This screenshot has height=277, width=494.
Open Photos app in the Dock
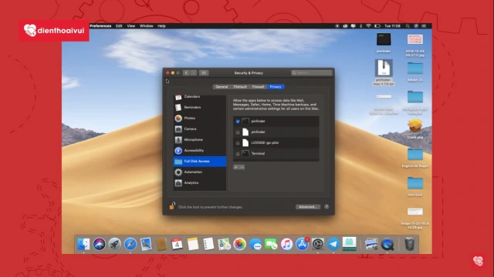coord(239,244)
